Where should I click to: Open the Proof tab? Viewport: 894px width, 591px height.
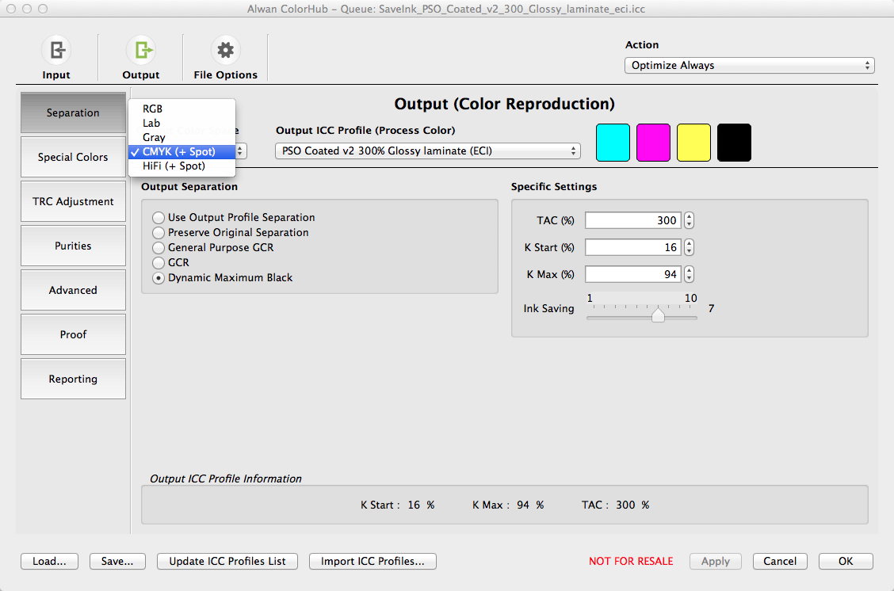(x=73, y=334)
